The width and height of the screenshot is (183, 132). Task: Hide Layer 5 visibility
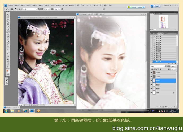(x=151, y=73)
